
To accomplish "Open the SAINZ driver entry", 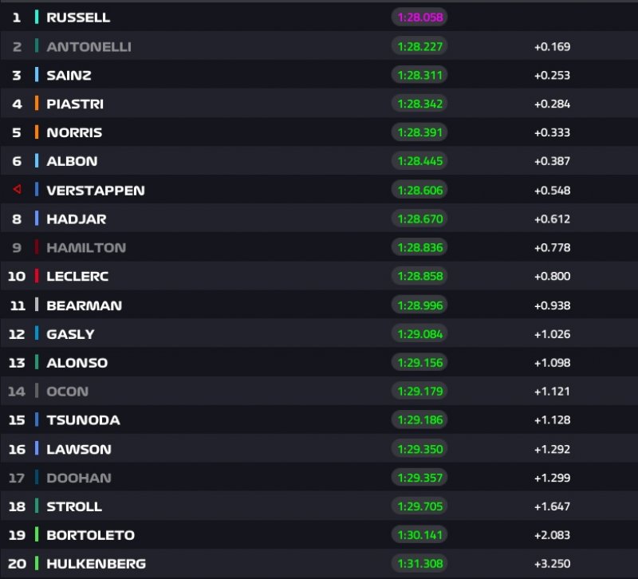I will [x=69, y=75].
